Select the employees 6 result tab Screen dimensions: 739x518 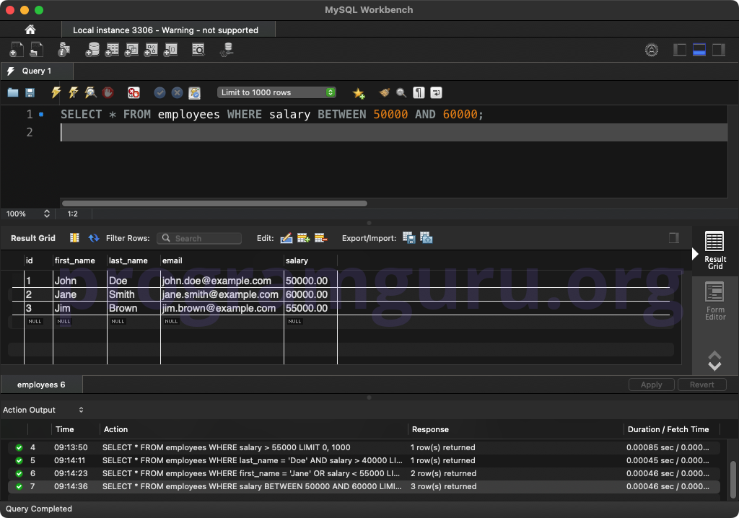coord(41,385)
